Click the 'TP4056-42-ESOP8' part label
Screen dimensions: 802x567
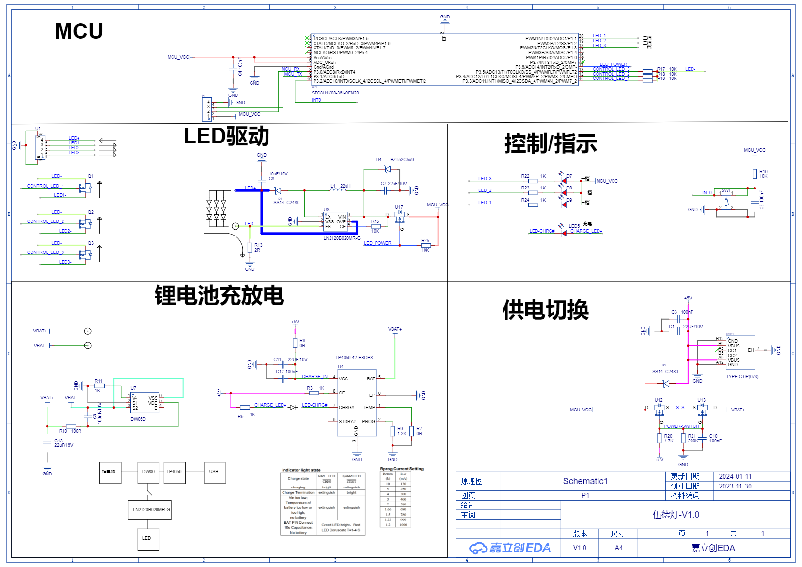click(x=354, y=358)
